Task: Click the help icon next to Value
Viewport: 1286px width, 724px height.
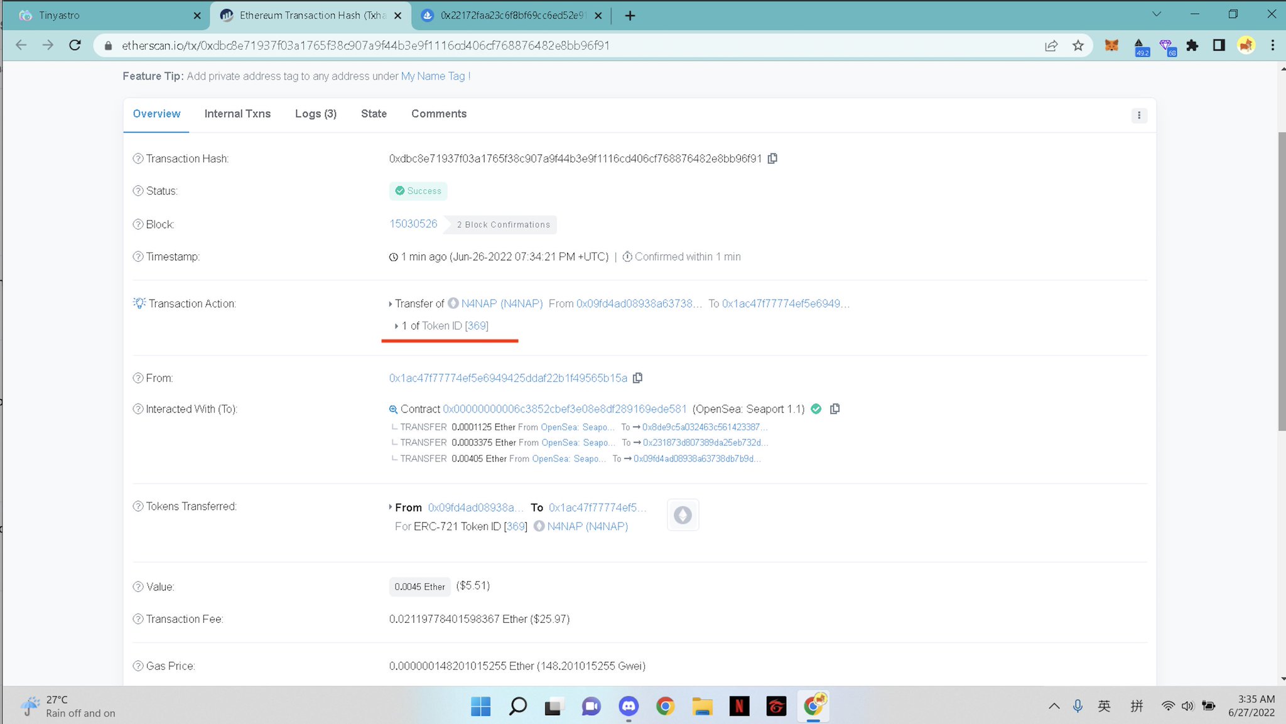Action: click(x=138, y=586)
